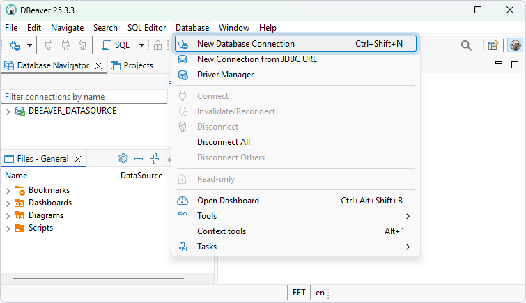Select the Diagrams folder row
526x303 pixels.
click(x=46, y=215)
